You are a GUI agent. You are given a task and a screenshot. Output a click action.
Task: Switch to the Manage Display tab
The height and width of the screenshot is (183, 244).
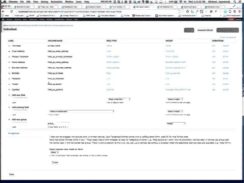click(227, 30)
